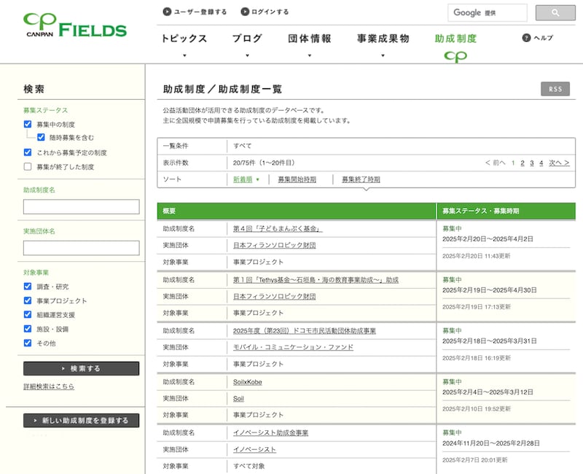Enable the 募集が終了した制度 checkbox
The height and width of the screenshot is (474, 583).
[x=28, y=167]
